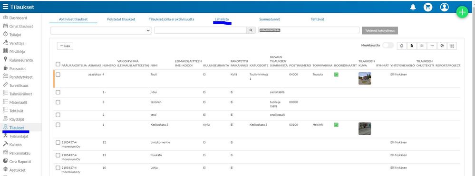This screenshot has height=176, width=475.
Task: Select the Kuukatu row checkbox
Action: [58, 155]
